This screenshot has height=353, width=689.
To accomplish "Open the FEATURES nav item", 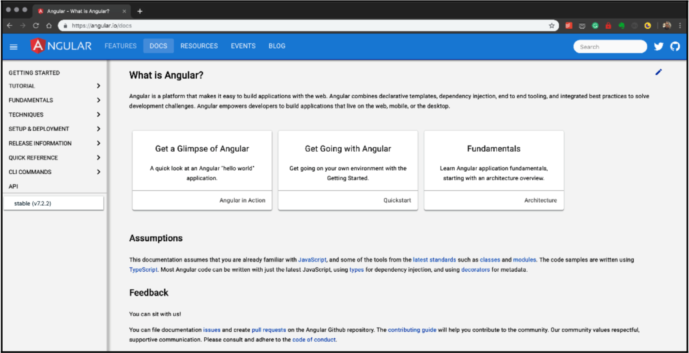I will [120, 46].
